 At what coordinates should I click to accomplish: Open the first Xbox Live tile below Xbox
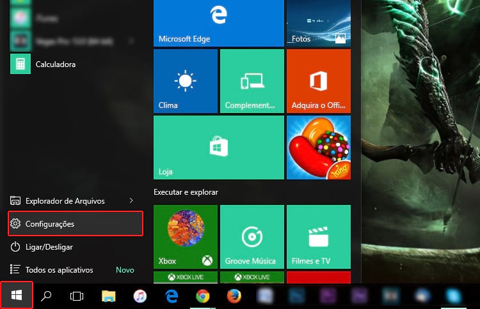click(186, 277)
